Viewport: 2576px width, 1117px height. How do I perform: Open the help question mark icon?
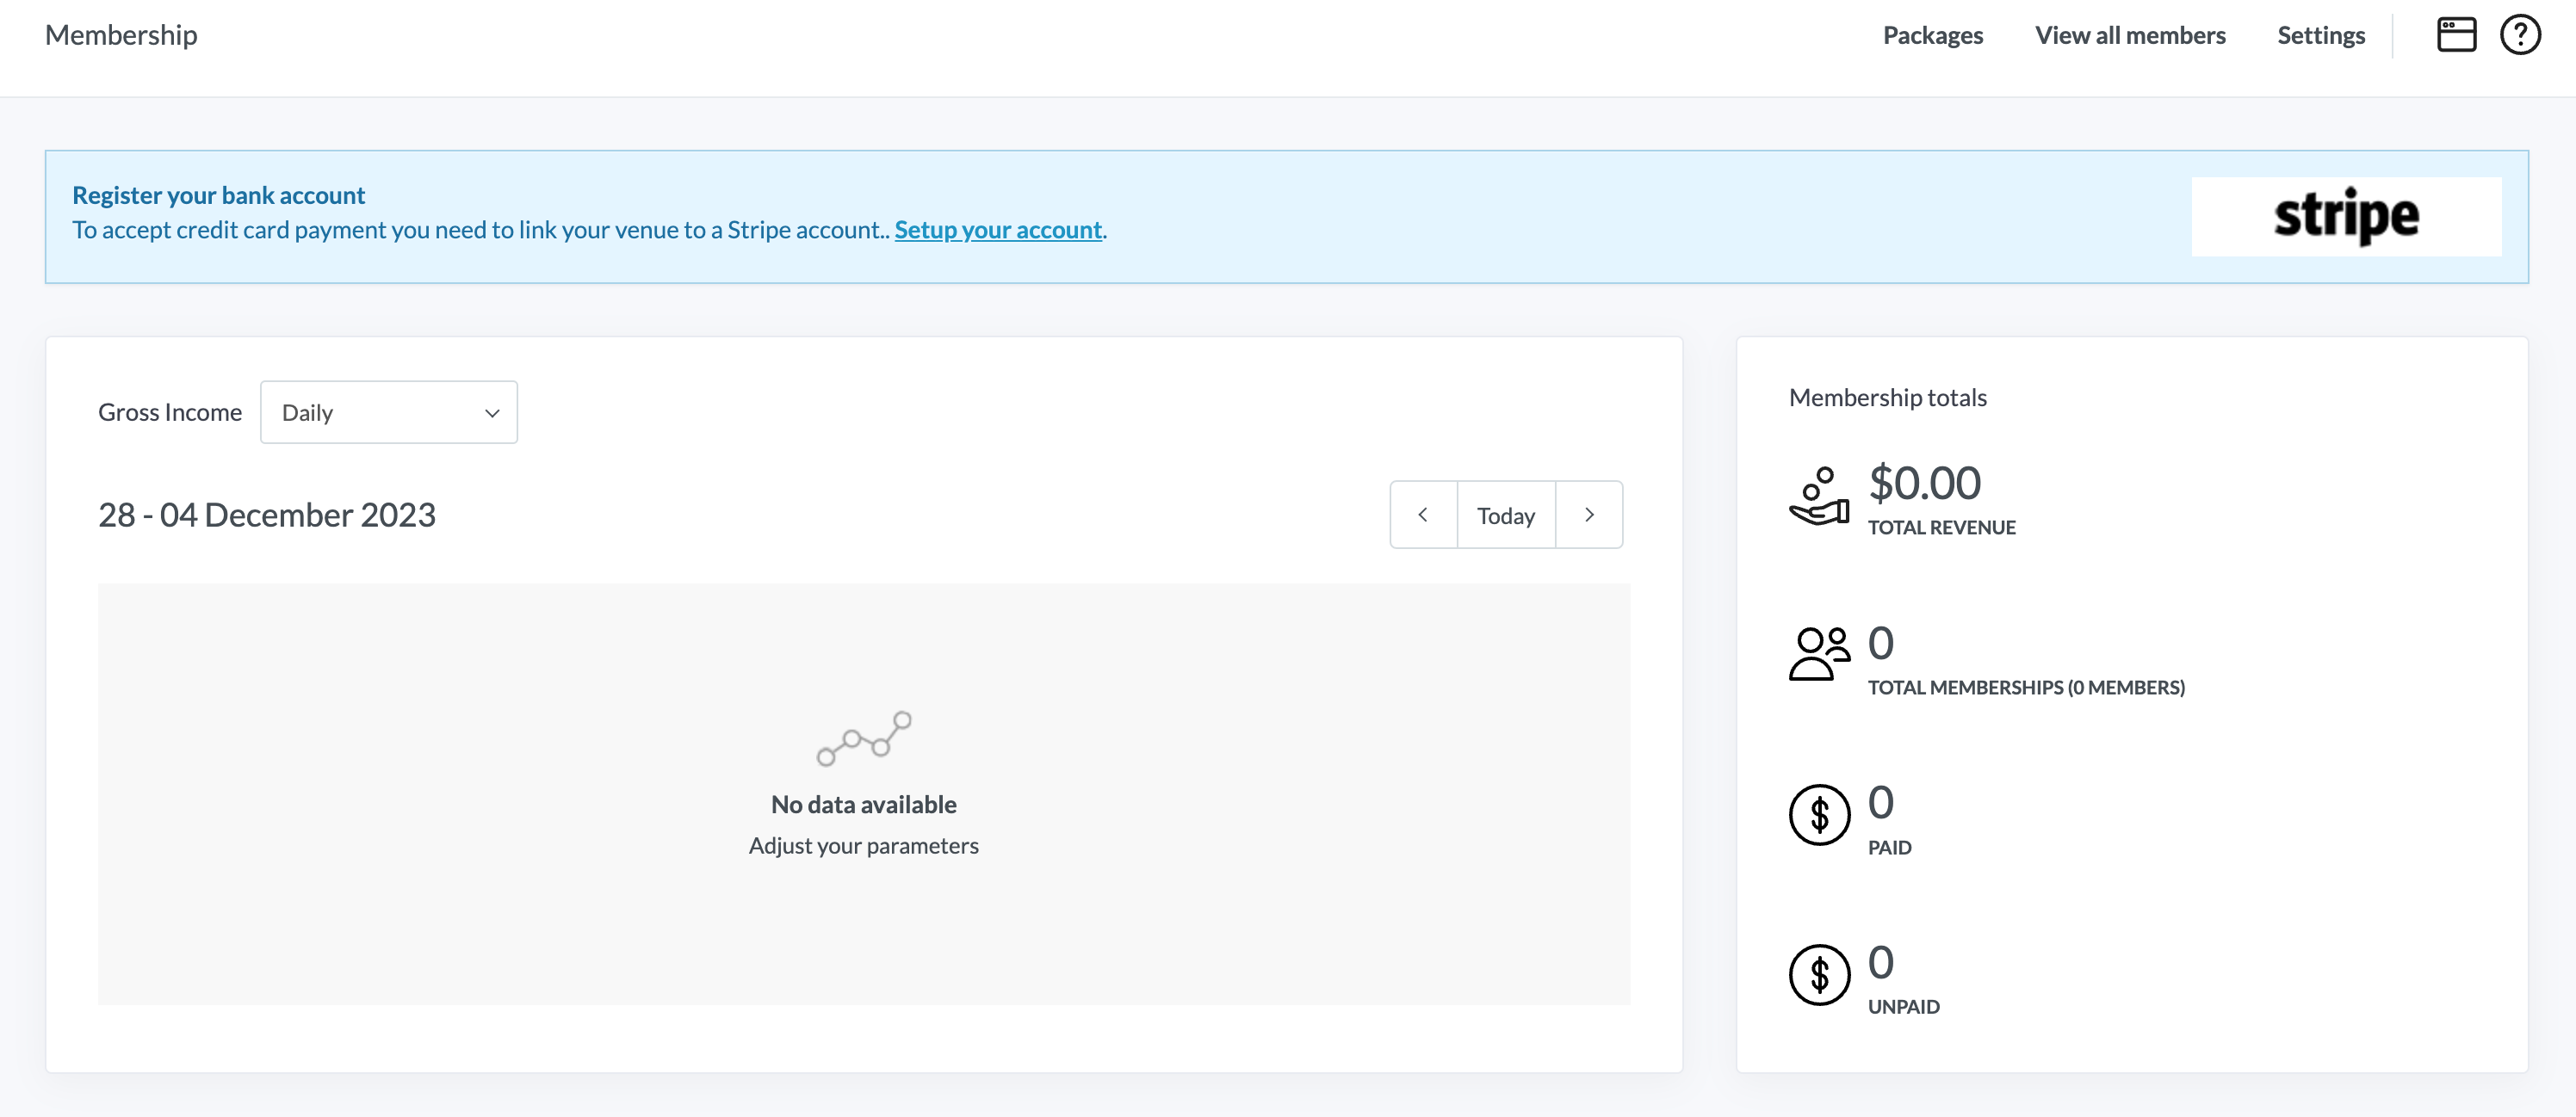(2519, 35)
